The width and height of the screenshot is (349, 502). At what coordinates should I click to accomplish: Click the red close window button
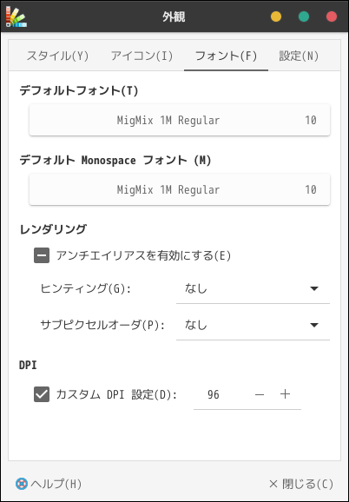coord(332,17)
